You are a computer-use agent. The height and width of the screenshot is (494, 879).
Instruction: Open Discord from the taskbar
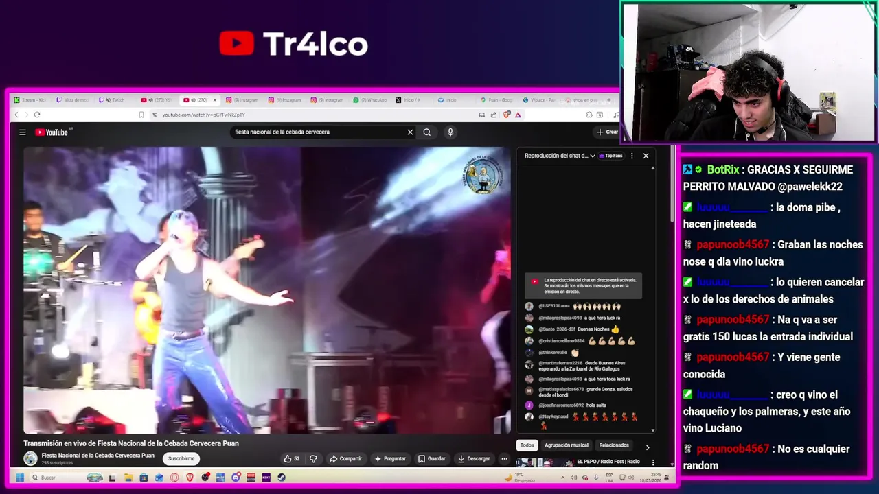(x=236, y=478)
